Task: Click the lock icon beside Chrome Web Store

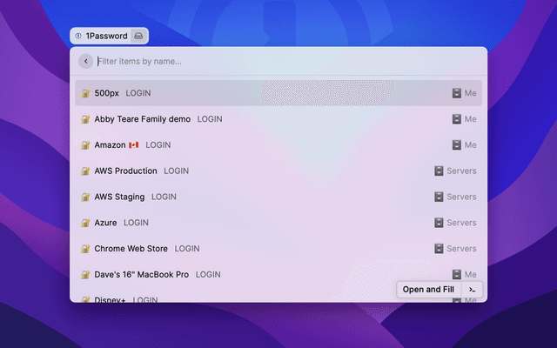Action: pos(85,249)
